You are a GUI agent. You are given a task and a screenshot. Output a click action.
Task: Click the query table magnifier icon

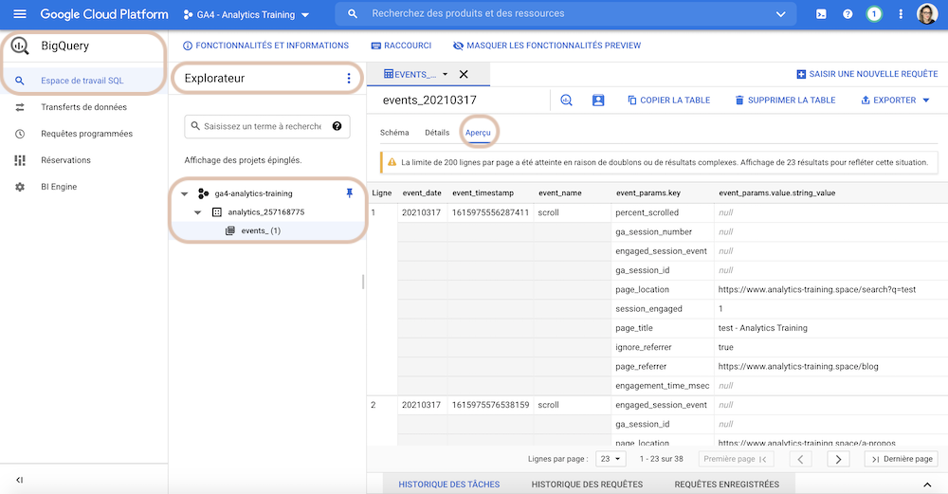click(567, 101)
